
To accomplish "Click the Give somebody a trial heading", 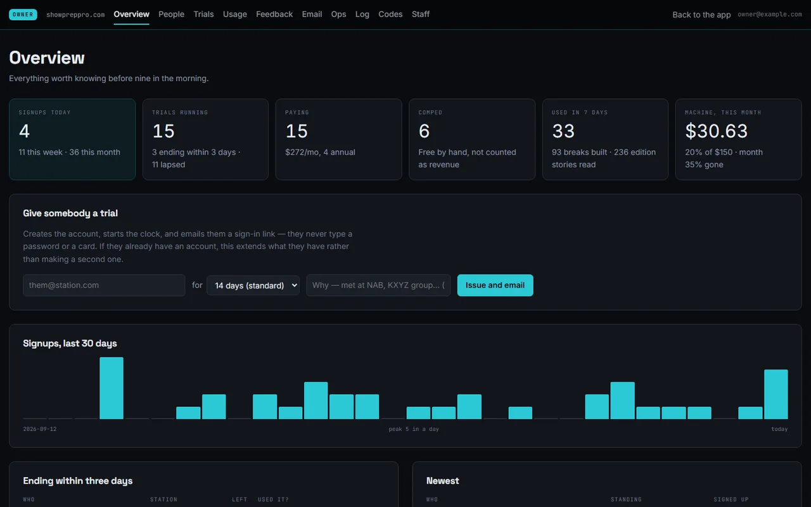I will point(70,214).
